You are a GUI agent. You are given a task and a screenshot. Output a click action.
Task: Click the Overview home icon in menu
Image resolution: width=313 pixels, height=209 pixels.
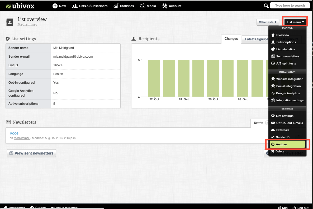point(273,35)
